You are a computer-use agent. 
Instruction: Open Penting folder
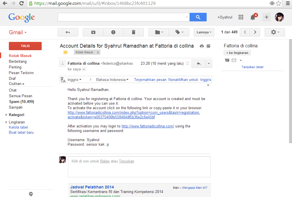tap(15, 67)
